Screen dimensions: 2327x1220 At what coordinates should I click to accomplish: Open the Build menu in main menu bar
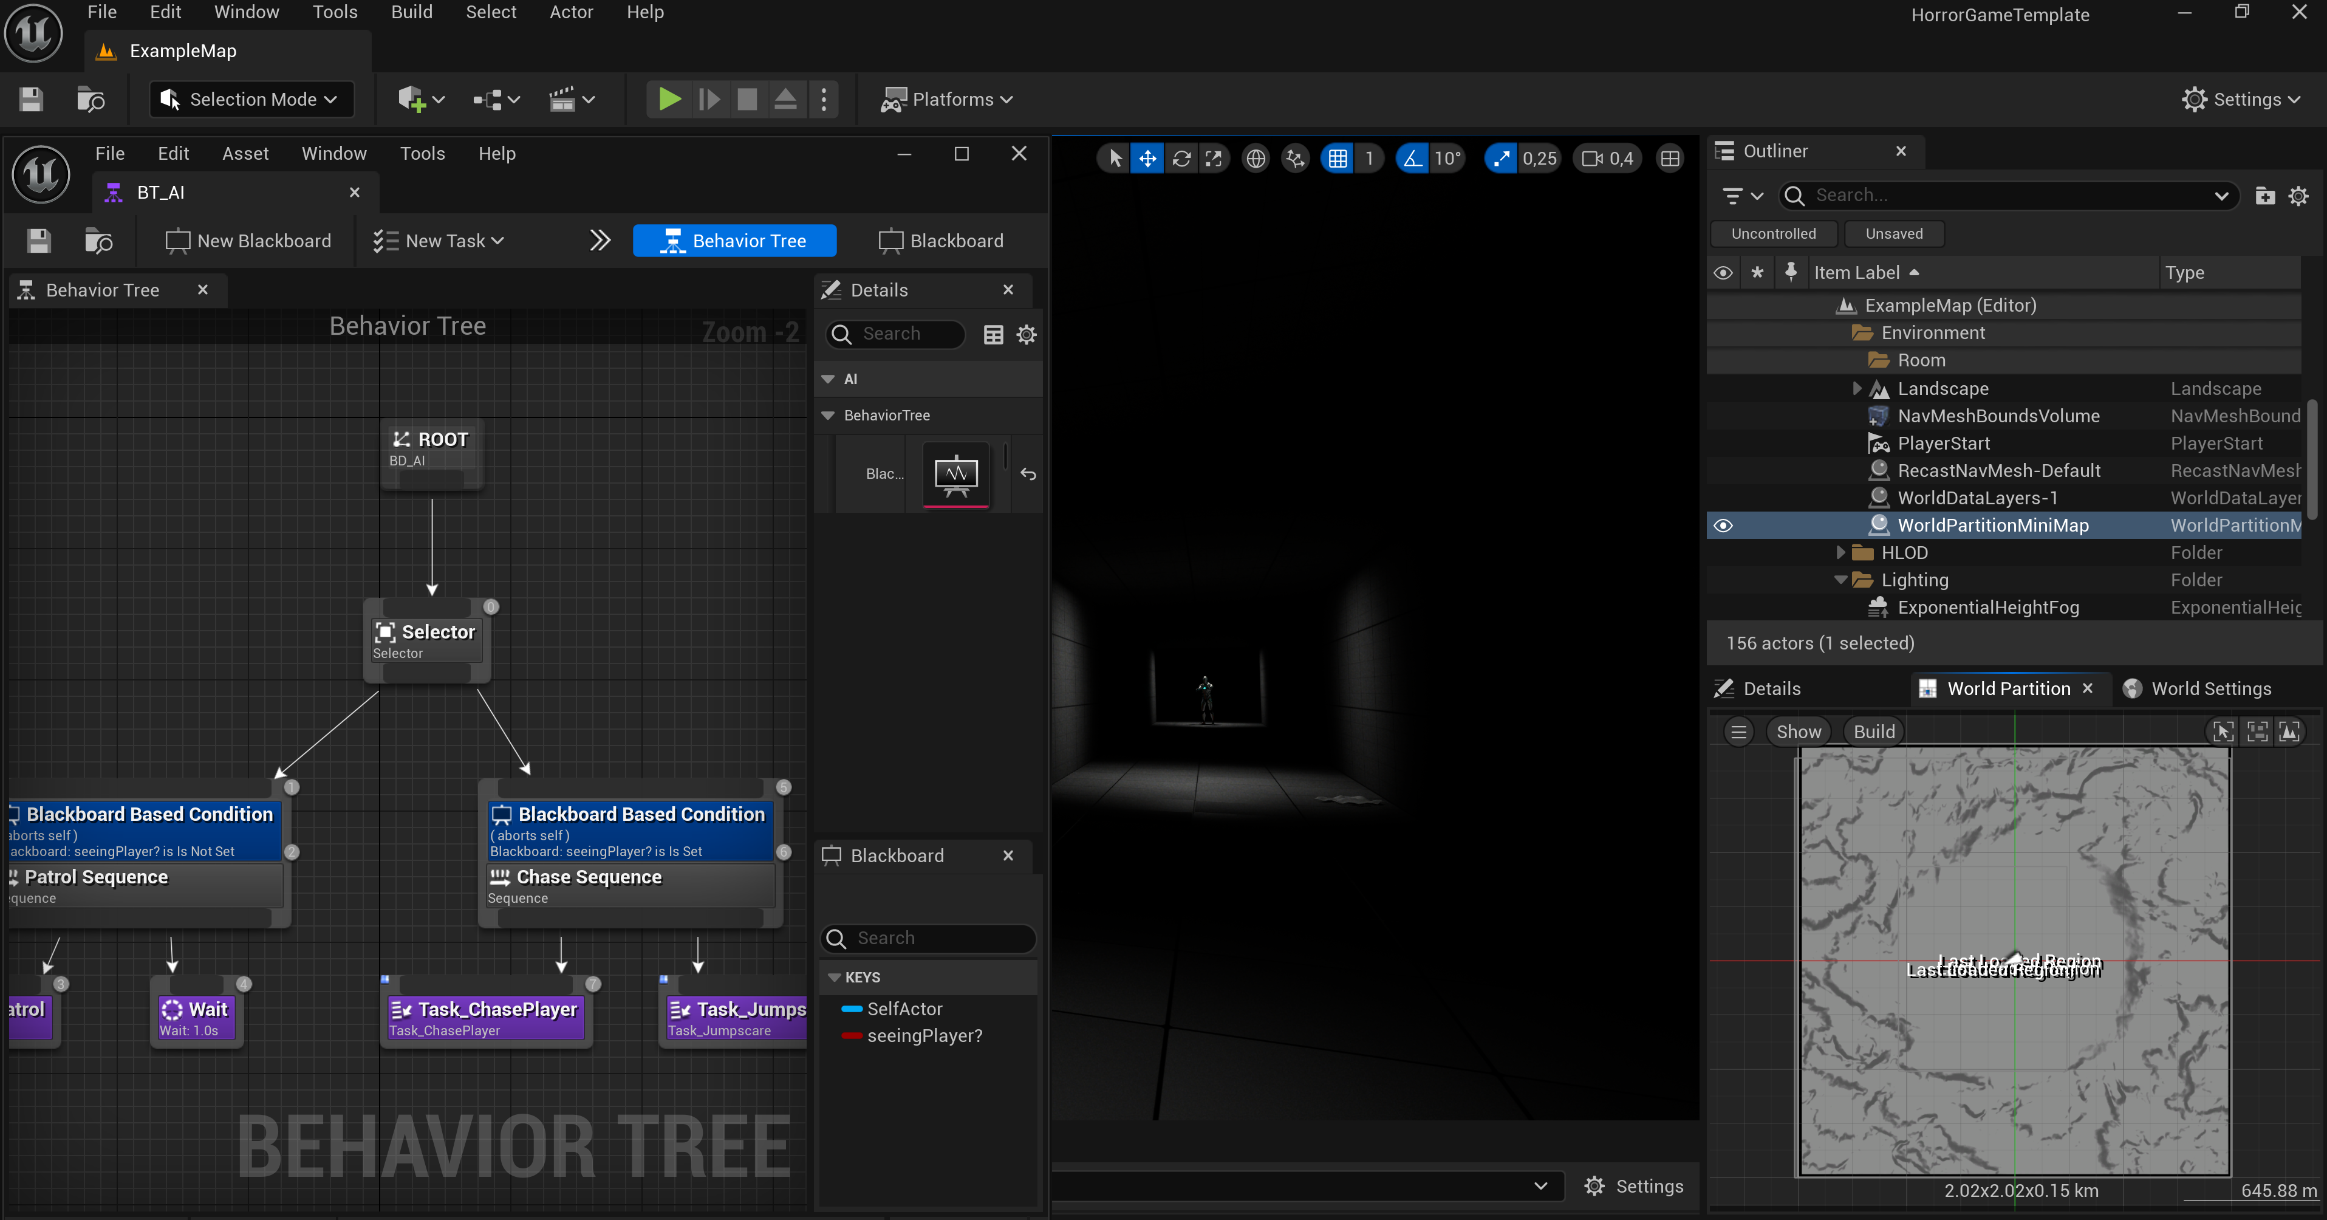pyautogui.click(x=411, y=13)
